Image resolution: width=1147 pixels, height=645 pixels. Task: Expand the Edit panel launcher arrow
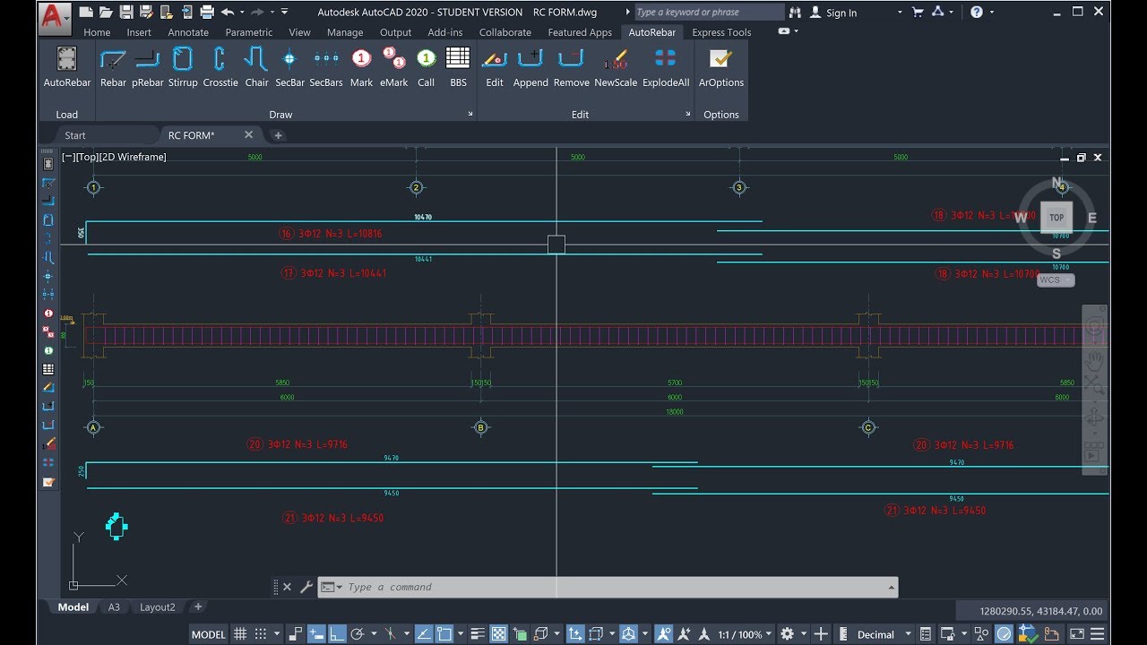pyautogui.click(x=688, y=115)
